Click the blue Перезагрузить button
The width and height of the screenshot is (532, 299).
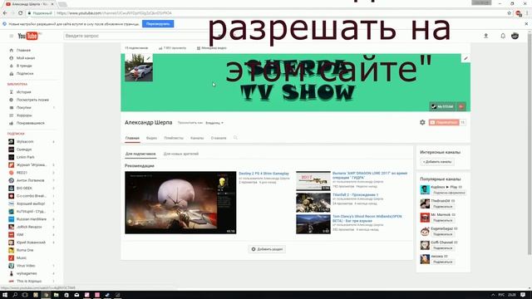click(158, 24)
